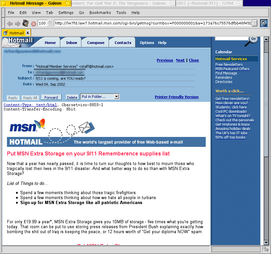Click the Hotmail search text box
The height and width of the screenshot is (254, 271).
232,38
